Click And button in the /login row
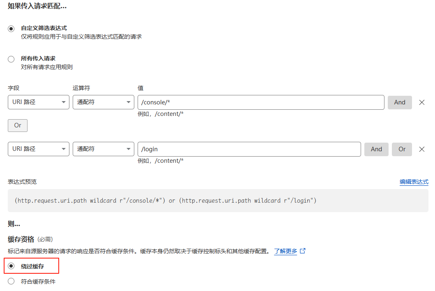Viewport: 435px width, 291px height. coord(376,149)
